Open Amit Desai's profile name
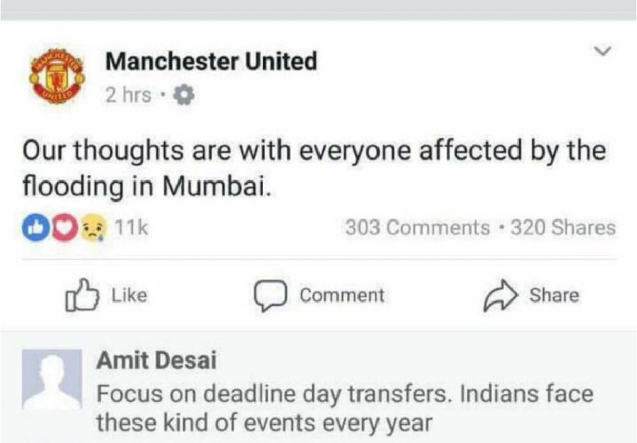The image size is (637, 443). point(156,361)
